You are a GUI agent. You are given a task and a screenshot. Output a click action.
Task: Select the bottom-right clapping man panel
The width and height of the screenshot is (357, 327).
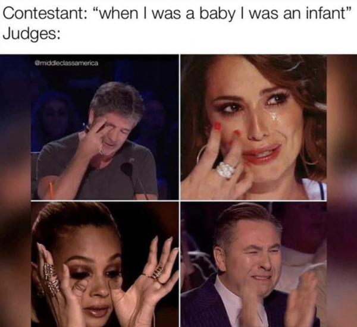click(x=253, y=264)
